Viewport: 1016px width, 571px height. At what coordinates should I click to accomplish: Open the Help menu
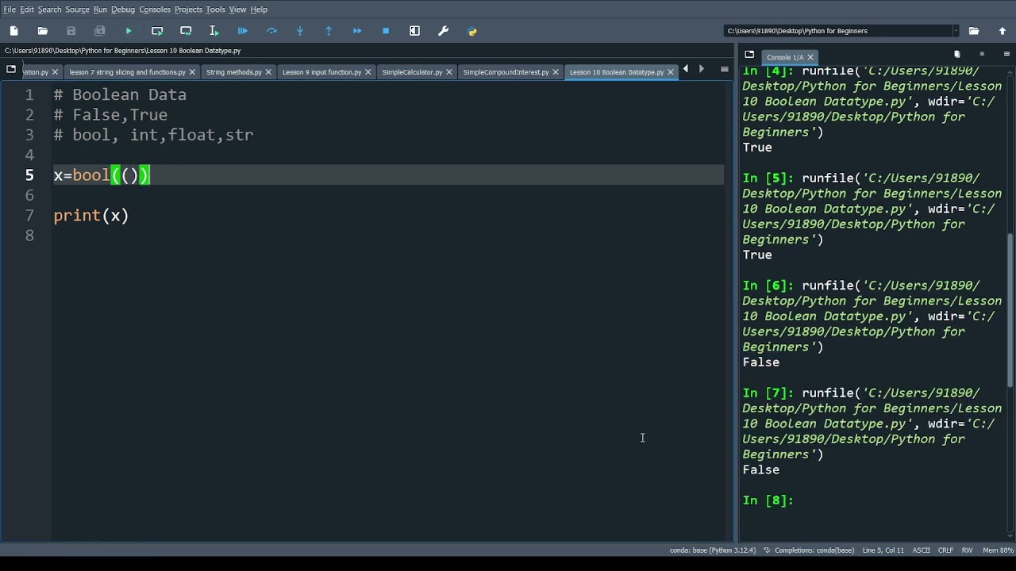259,10
